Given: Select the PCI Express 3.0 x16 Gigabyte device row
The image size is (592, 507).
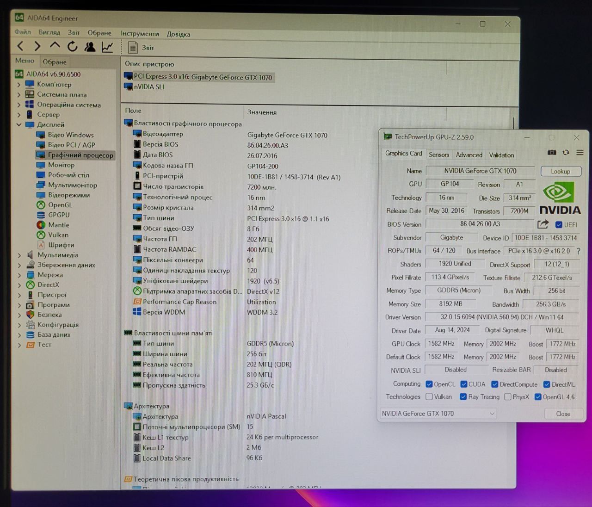Looking at the screenshot, I should [x=199, y=77].
